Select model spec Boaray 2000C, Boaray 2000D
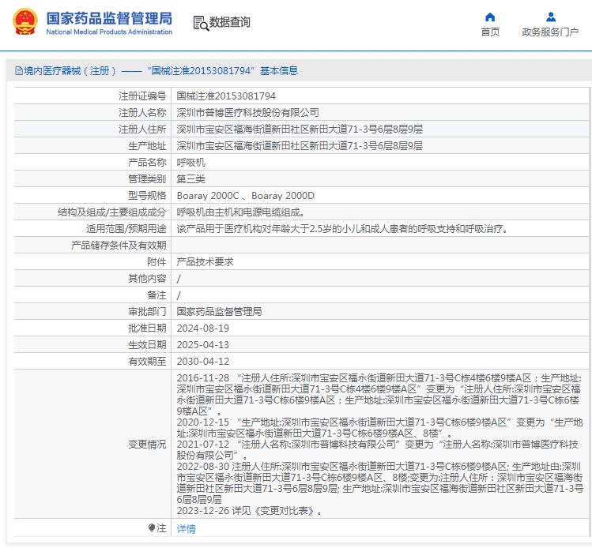Image resolution: width=592 pixels, height=548 pixels. [x=245, y=195]
